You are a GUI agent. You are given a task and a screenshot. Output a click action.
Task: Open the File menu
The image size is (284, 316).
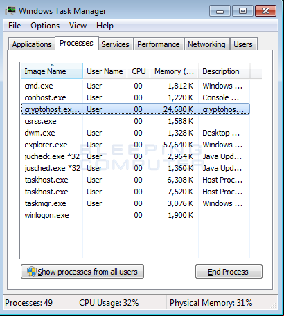(15, 26)
